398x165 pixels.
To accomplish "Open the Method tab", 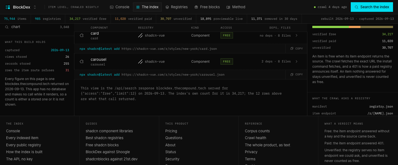I will pos(236,7).
